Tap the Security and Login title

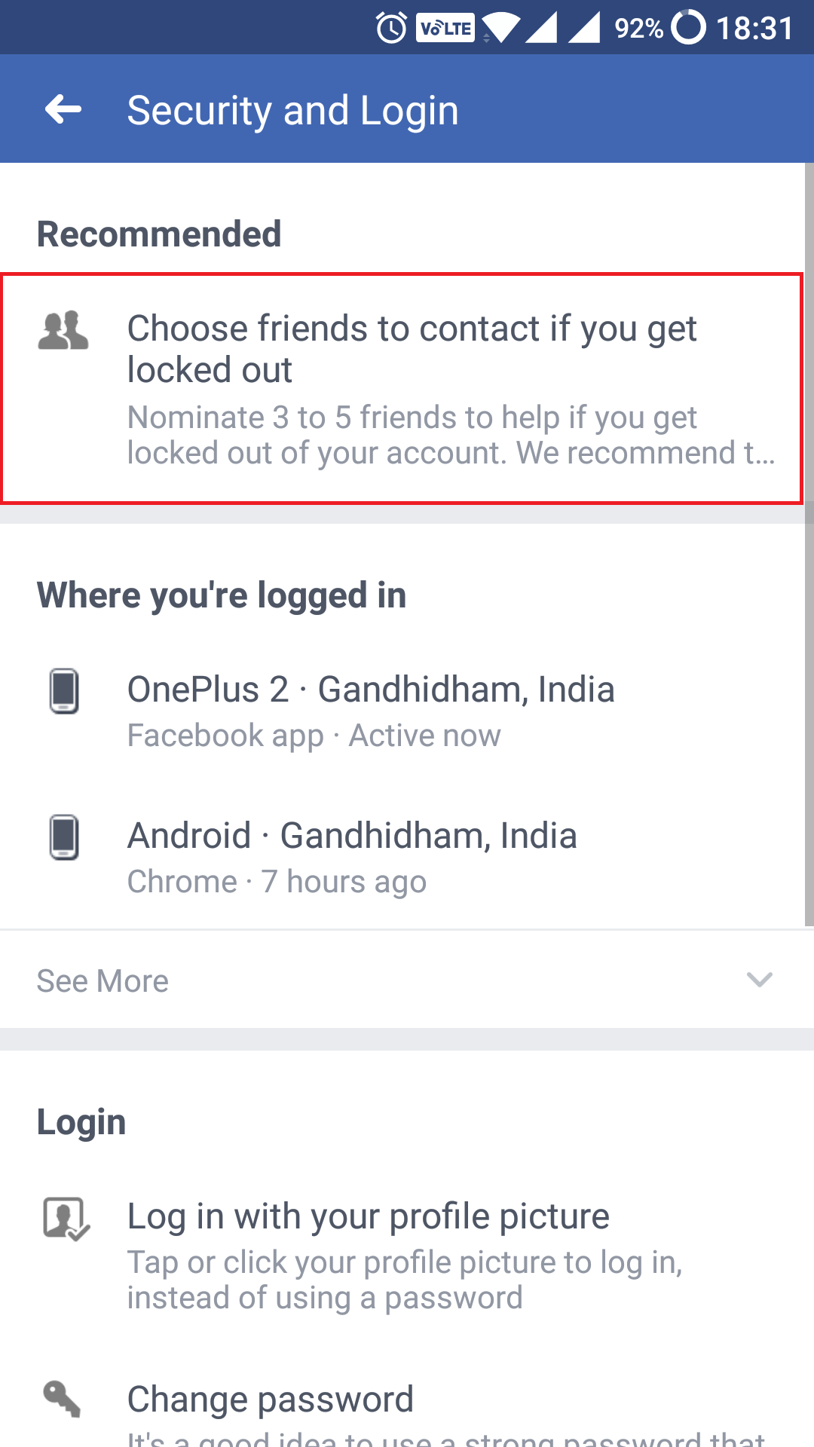[x=292, y=111]
